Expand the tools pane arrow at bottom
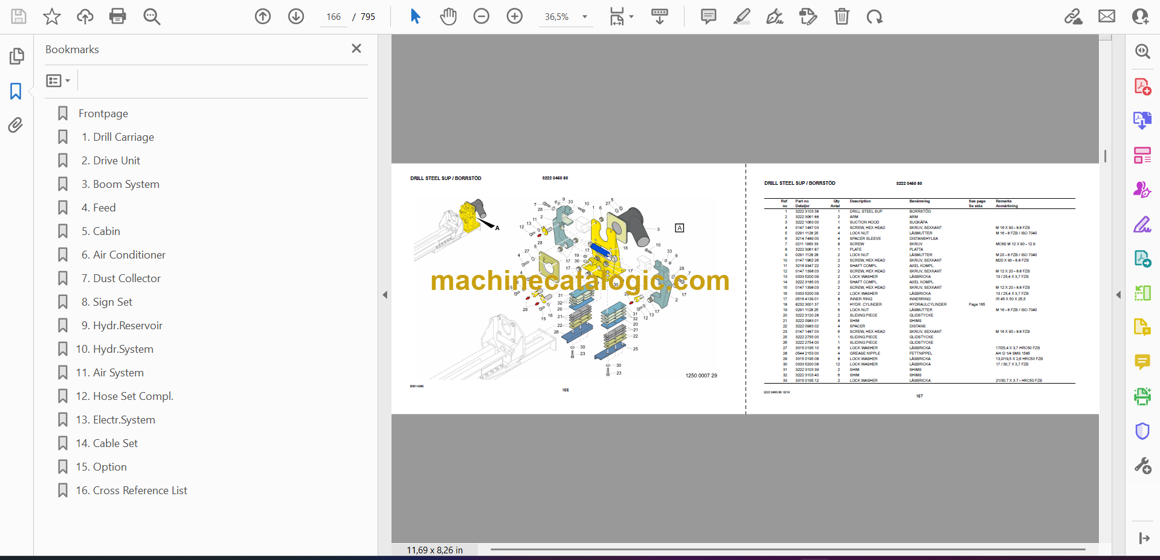 [x=1144, y=538]
